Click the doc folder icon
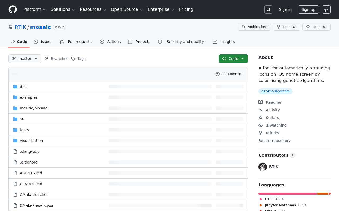339x211 pixels. coord(15,87)
